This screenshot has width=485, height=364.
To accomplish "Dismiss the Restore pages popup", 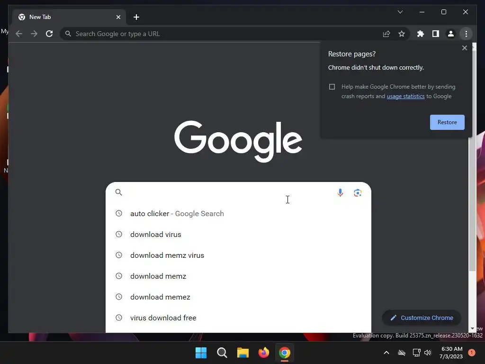I will pyautogui.click(x=464, y=48).
